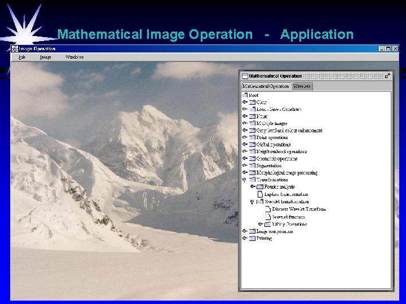Click the Wavelet transformation folder icon
The height and width of the screenshot is (304, 406).
pos(260,202)
